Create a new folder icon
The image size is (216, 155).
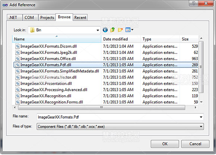point(120,30)
